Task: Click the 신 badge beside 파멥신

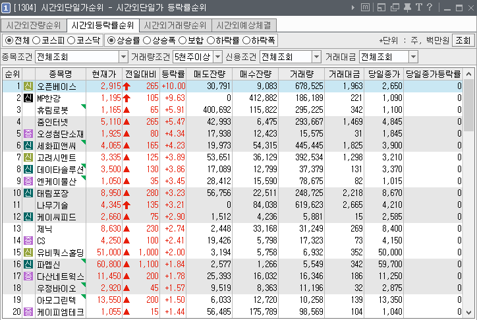Action: (28, 264)
